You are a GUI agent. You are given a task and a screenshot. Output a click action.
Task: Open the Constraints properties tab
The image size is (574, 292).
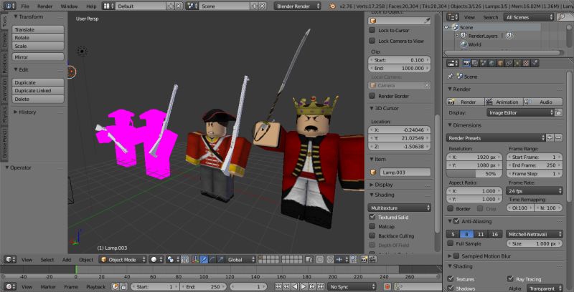pos(509,63)
